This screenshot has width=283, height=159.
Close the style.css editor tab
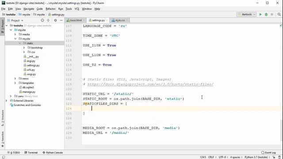point(127,20)
